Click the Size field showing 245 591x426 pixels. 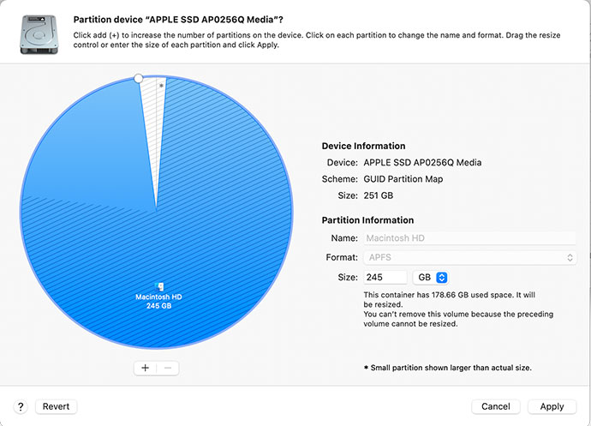click(x=385, y=278)
